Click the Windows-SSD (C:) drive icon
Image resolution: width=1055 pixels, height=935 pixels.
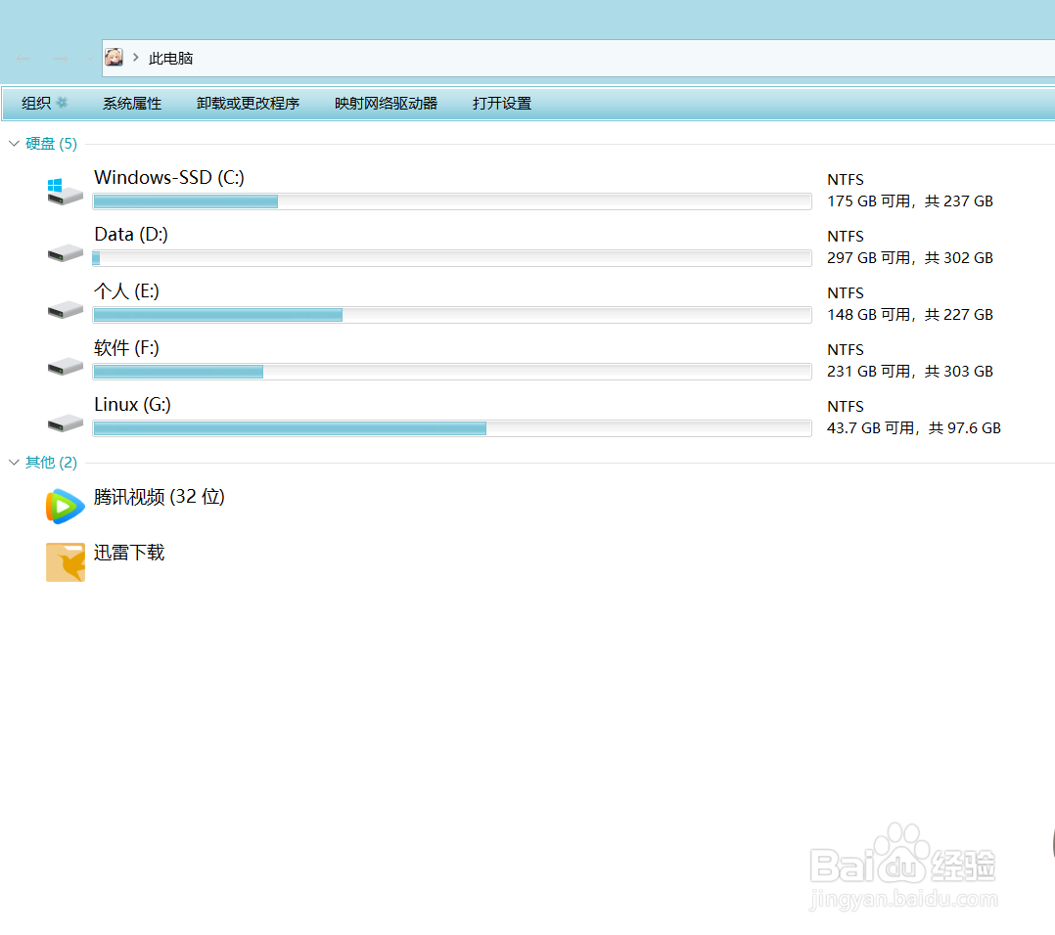65,192
